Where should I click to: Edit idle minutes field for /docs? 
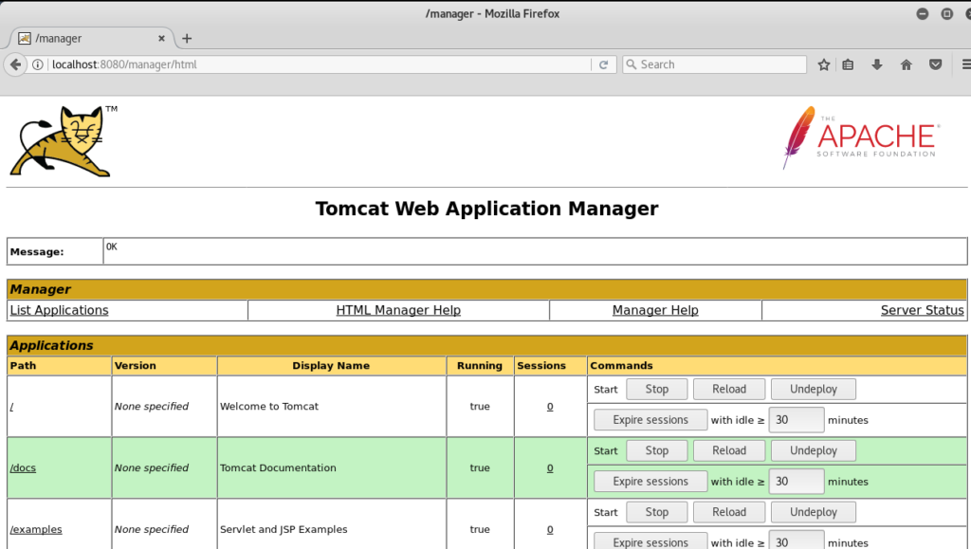pyautogui.click(x=797, y=481)
